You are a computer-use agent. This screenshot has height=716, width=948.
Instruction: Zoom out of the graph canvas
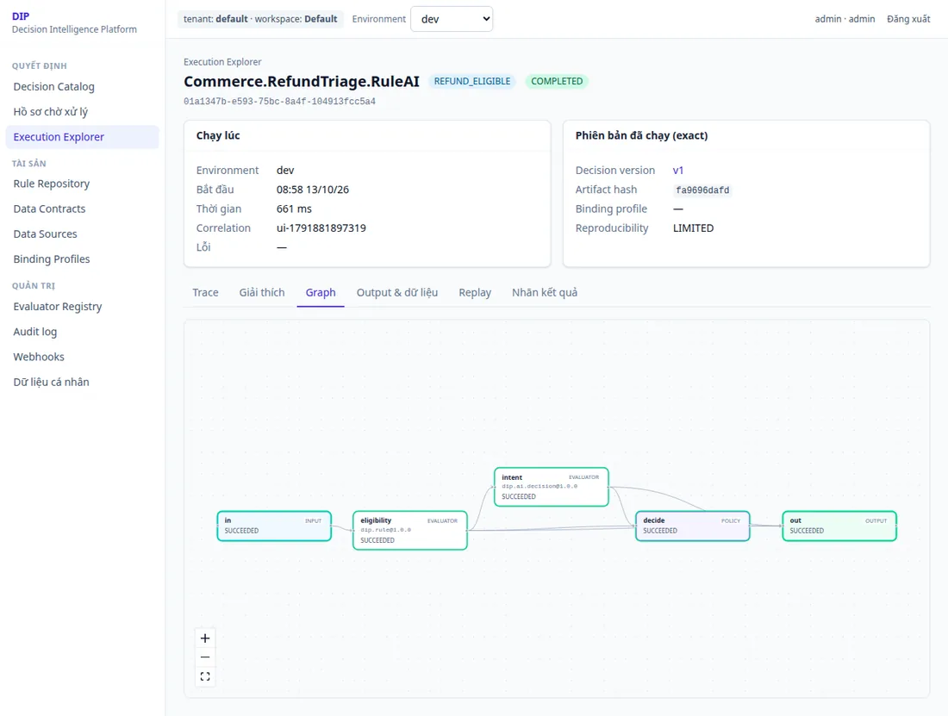(205, 657)
